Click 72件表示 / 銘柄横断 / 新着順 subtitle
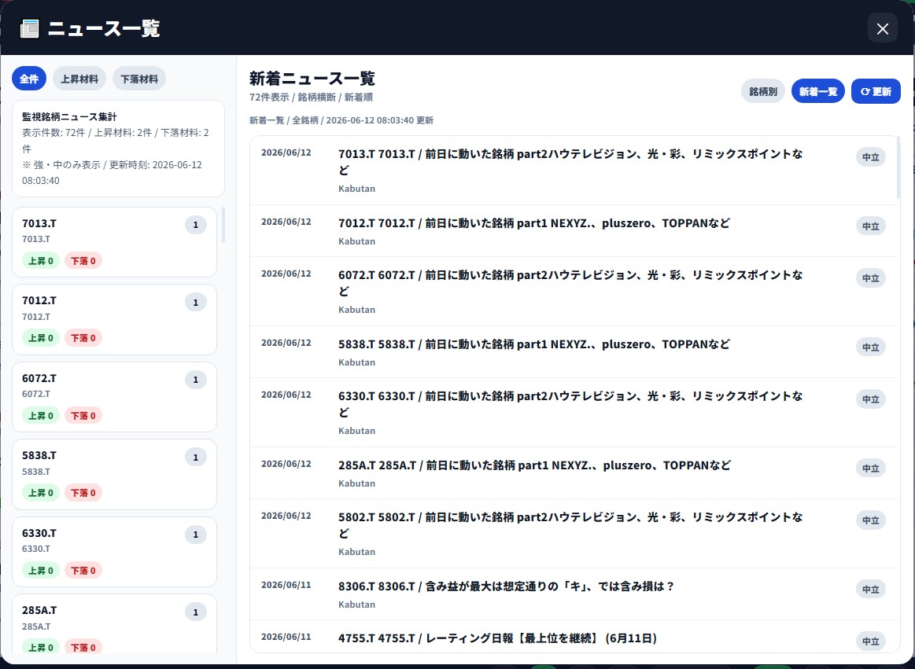915x669 pixels. click(x=311, y=97)
